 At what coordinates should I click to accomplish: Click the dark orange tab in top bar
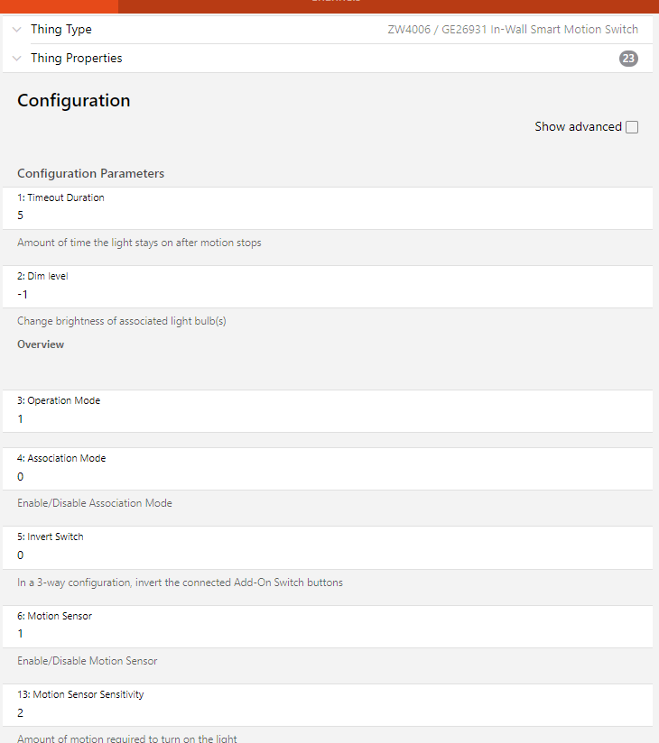click(x=388, y=5)
